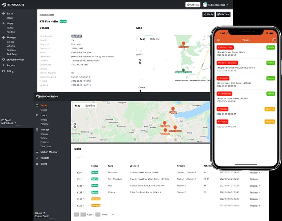
Task: Open Closed tasks in back window sidebar
Action: (x=10, y=18)
